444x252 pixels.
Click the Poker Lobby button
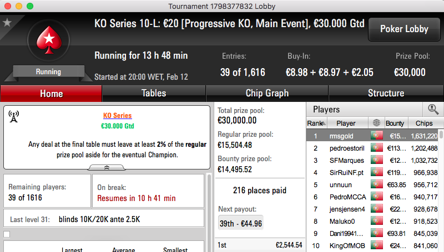(x=404, y=29)
